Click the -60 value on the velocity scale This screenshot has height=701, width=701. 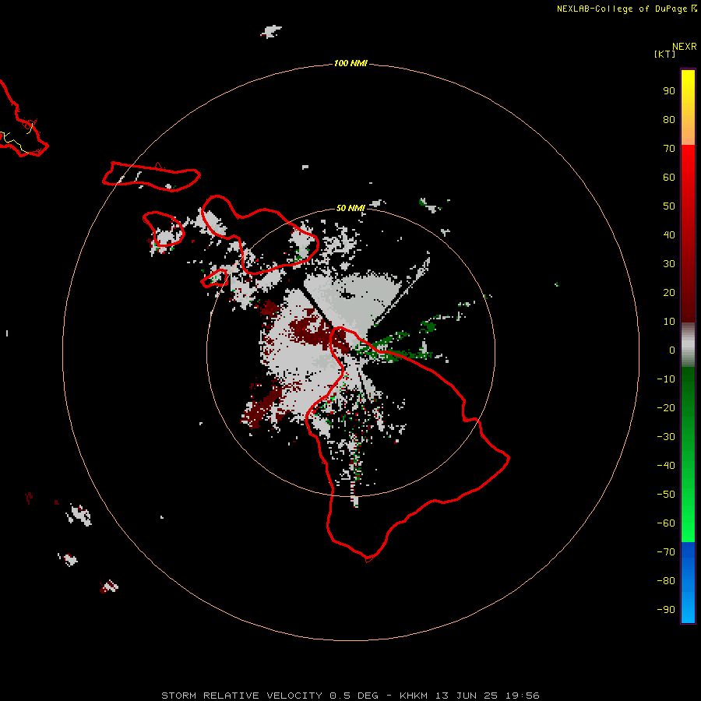(x=666, y=523)
